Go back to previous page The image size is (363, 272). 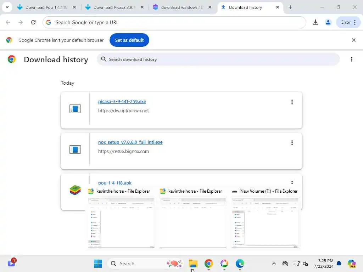click(8, 22)
